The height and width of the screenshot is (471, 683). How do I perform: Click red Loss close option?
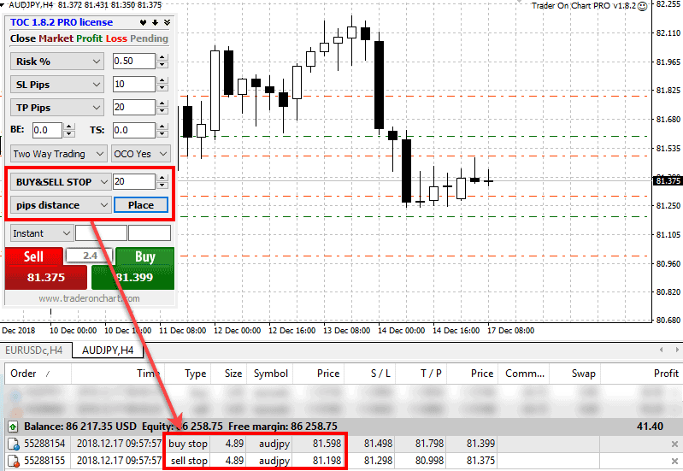(116, 38)
